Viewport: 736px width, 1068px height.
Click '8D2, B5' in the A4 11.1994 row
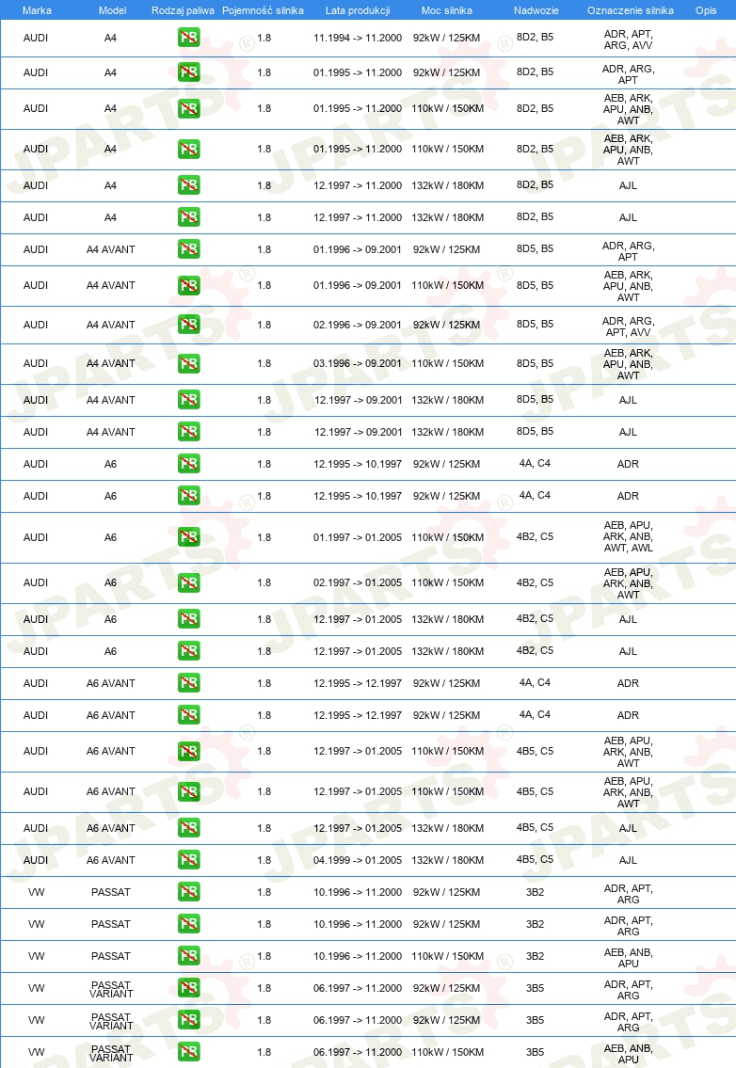[x=535, y=38]
